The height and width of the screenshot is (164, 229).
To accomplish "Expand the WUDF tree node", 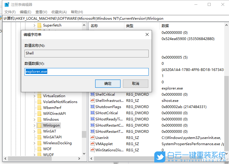I will point(35,155).
